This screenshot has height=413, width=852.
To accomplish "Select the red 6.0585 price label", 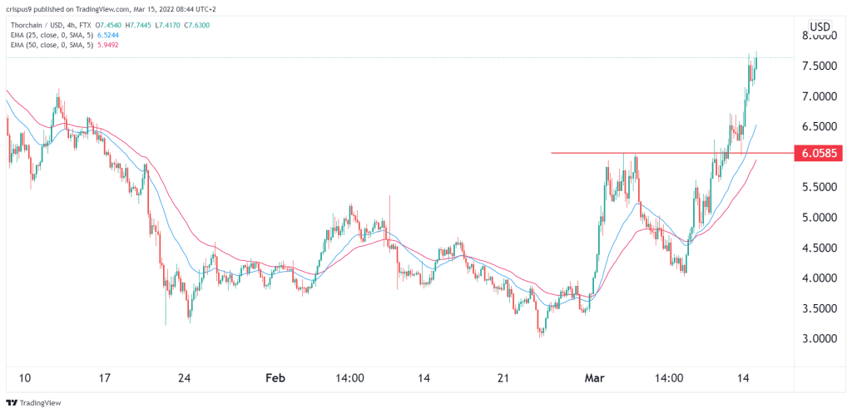I will coord(820,153).
